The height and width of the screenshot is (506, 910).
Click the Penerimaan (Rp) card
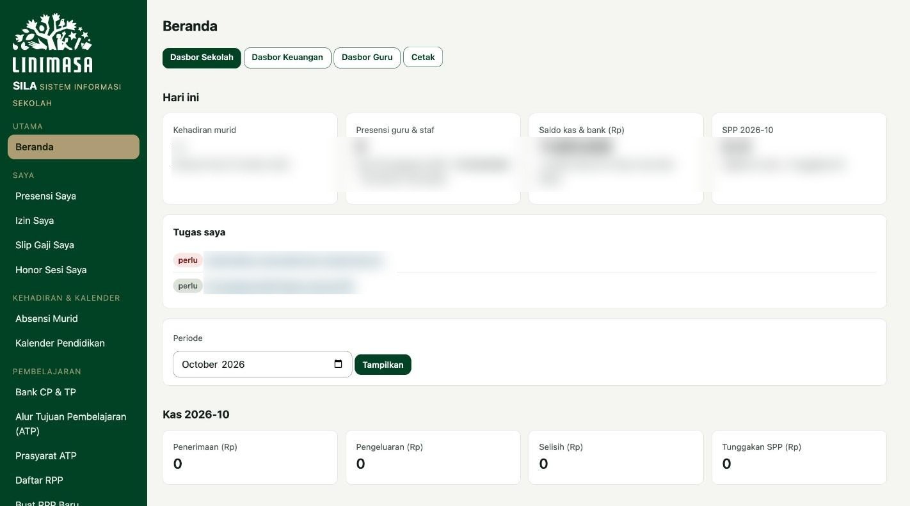pyautogui.click(x=250, y=457)
